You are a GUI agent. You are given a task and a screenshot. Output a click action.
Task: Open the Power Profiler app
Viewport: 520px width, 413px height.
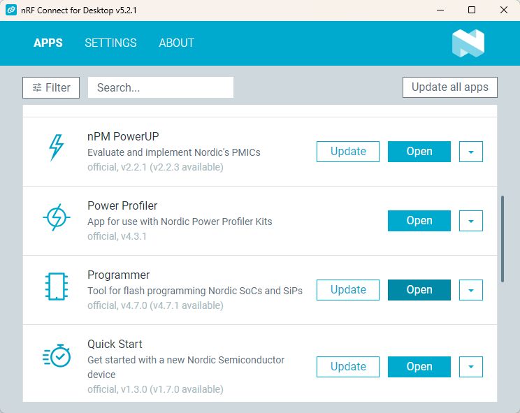(419, 221)
